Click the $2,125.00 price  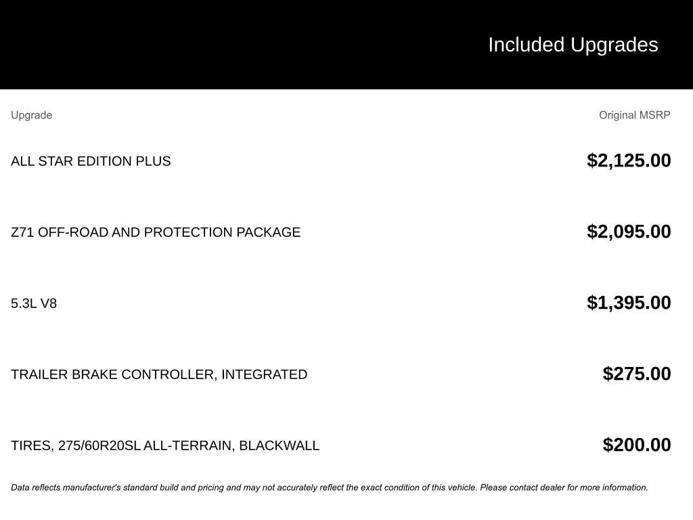click(629, 160)
